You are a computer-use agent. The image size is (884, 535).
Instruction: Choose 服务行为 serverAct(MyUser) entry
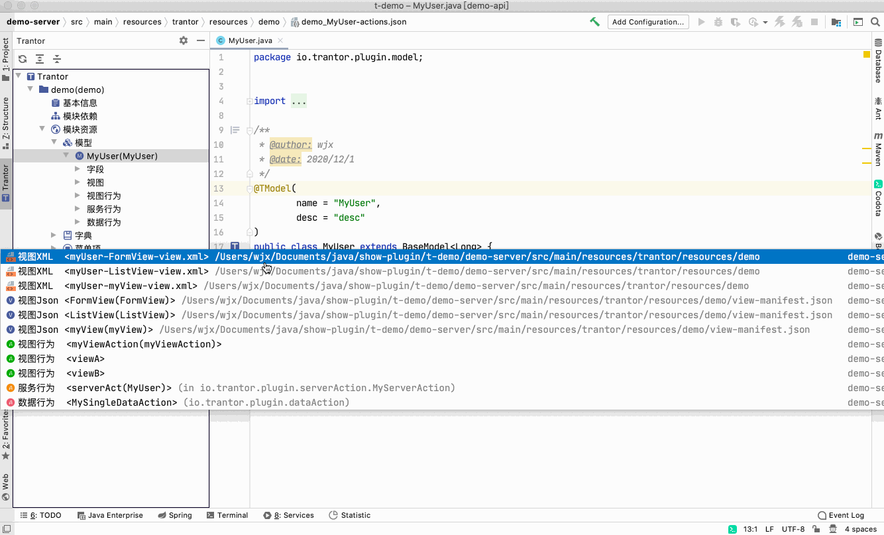pos(442,388)
